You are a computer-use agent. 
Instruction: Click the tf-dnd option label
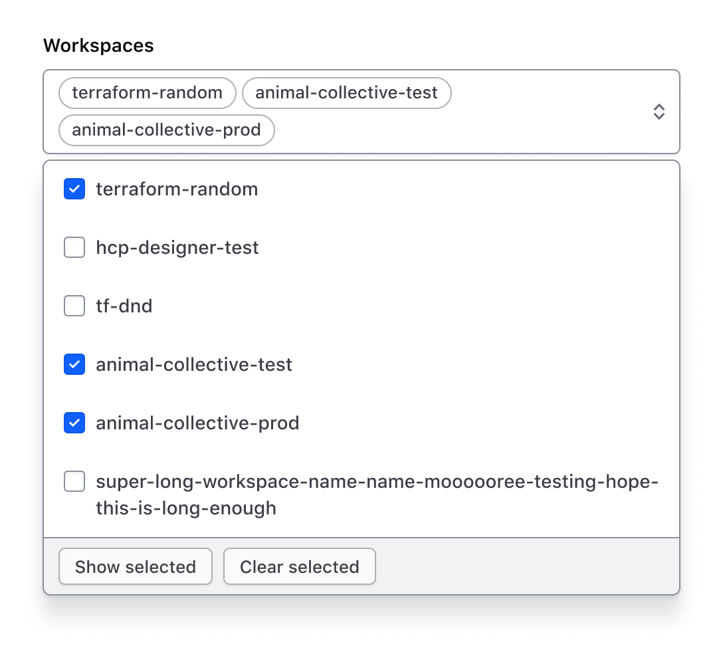124,306
